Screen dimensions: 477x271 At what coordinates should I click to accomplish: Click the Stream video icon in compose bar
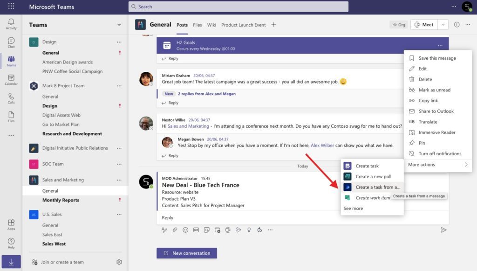coord(238,230)
